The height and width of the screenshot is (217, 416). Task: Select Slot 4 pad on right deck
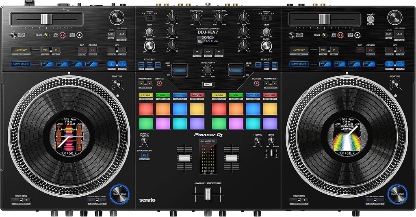369,64
